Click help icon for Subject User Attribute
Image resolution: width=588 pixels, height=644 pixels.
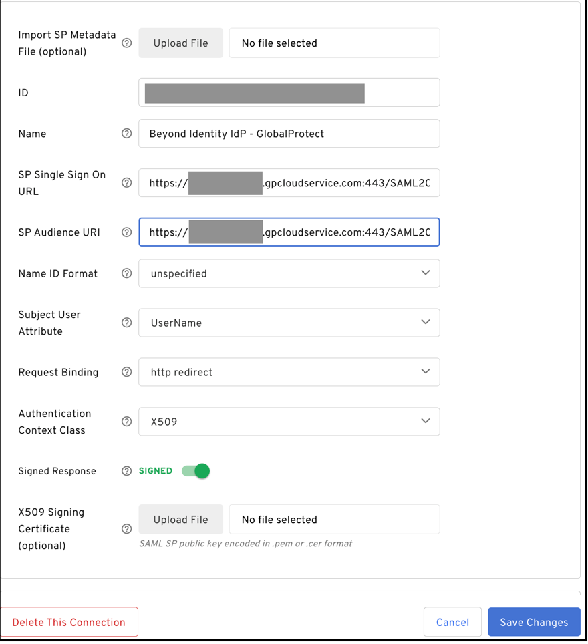pyautogui.click(x=126, y=323)
